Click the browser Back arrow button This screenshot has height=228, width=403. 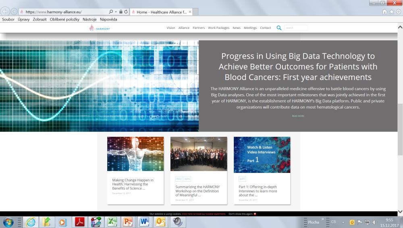click(x=5, y=12)
